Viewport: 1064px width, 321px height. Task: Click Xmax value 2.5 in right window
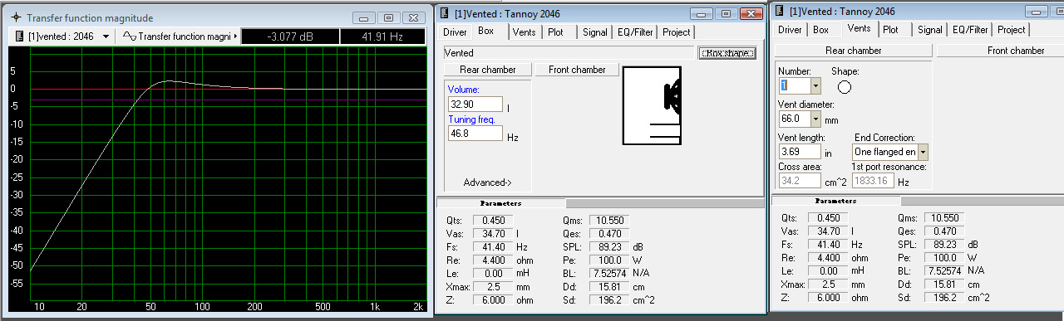click(829, 284)
